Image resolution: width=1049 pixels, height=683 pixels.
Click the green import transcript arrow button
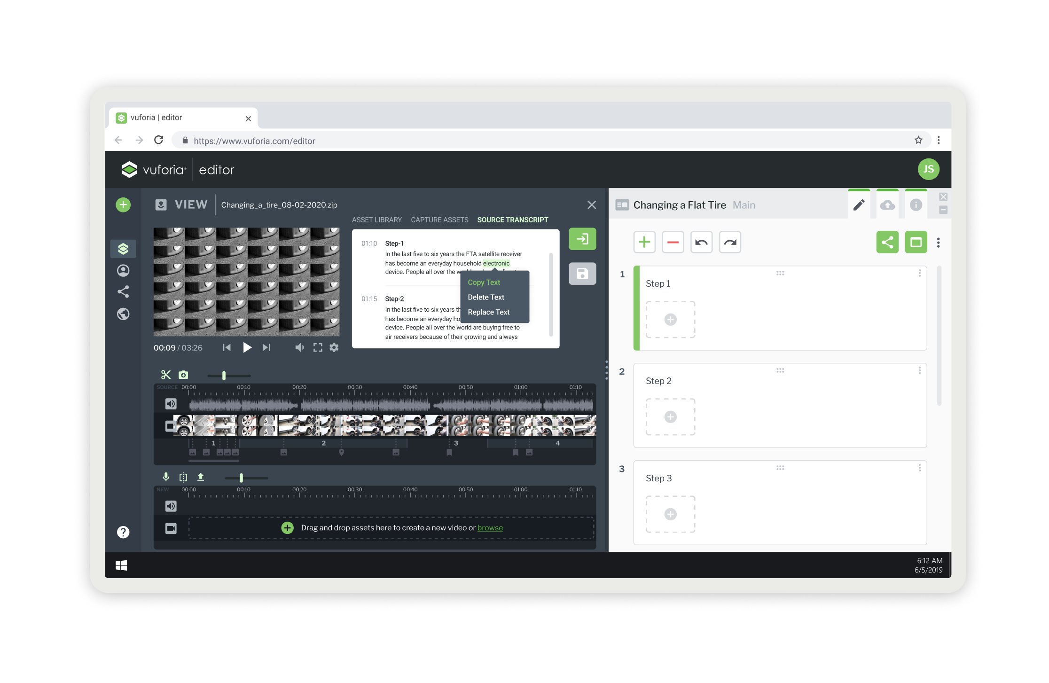(582, 239)
